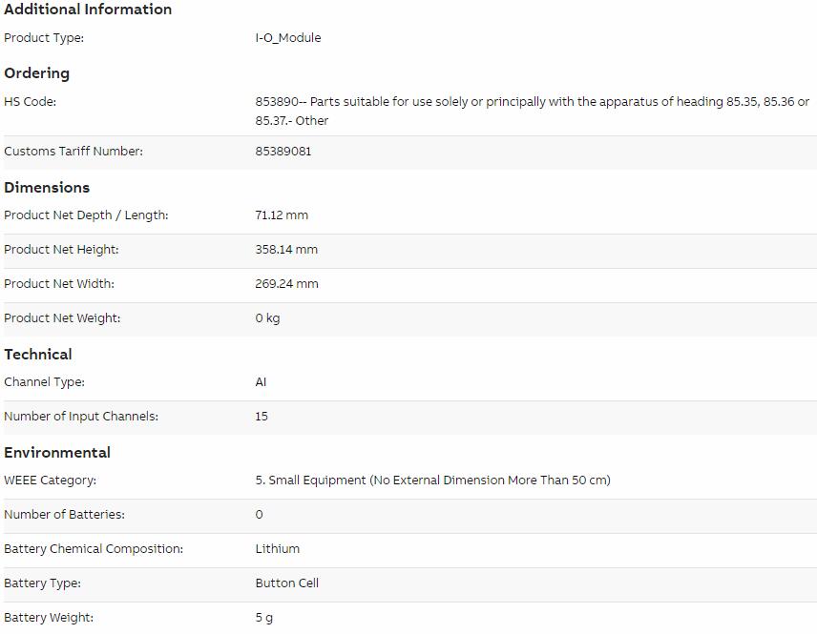817x634 pixels.
Task: Click the Battery Weight 5 g value
Action: pos(263,618)
